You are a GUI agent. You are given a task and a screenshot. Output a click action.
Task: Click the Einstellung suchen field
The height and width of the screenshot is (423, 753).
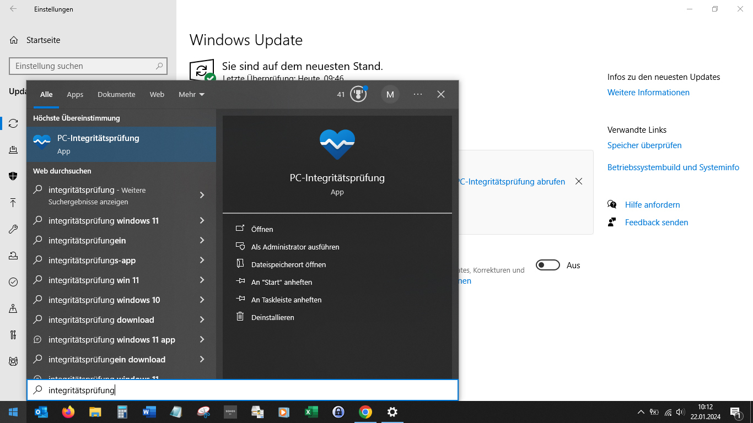tap(88, 66)
